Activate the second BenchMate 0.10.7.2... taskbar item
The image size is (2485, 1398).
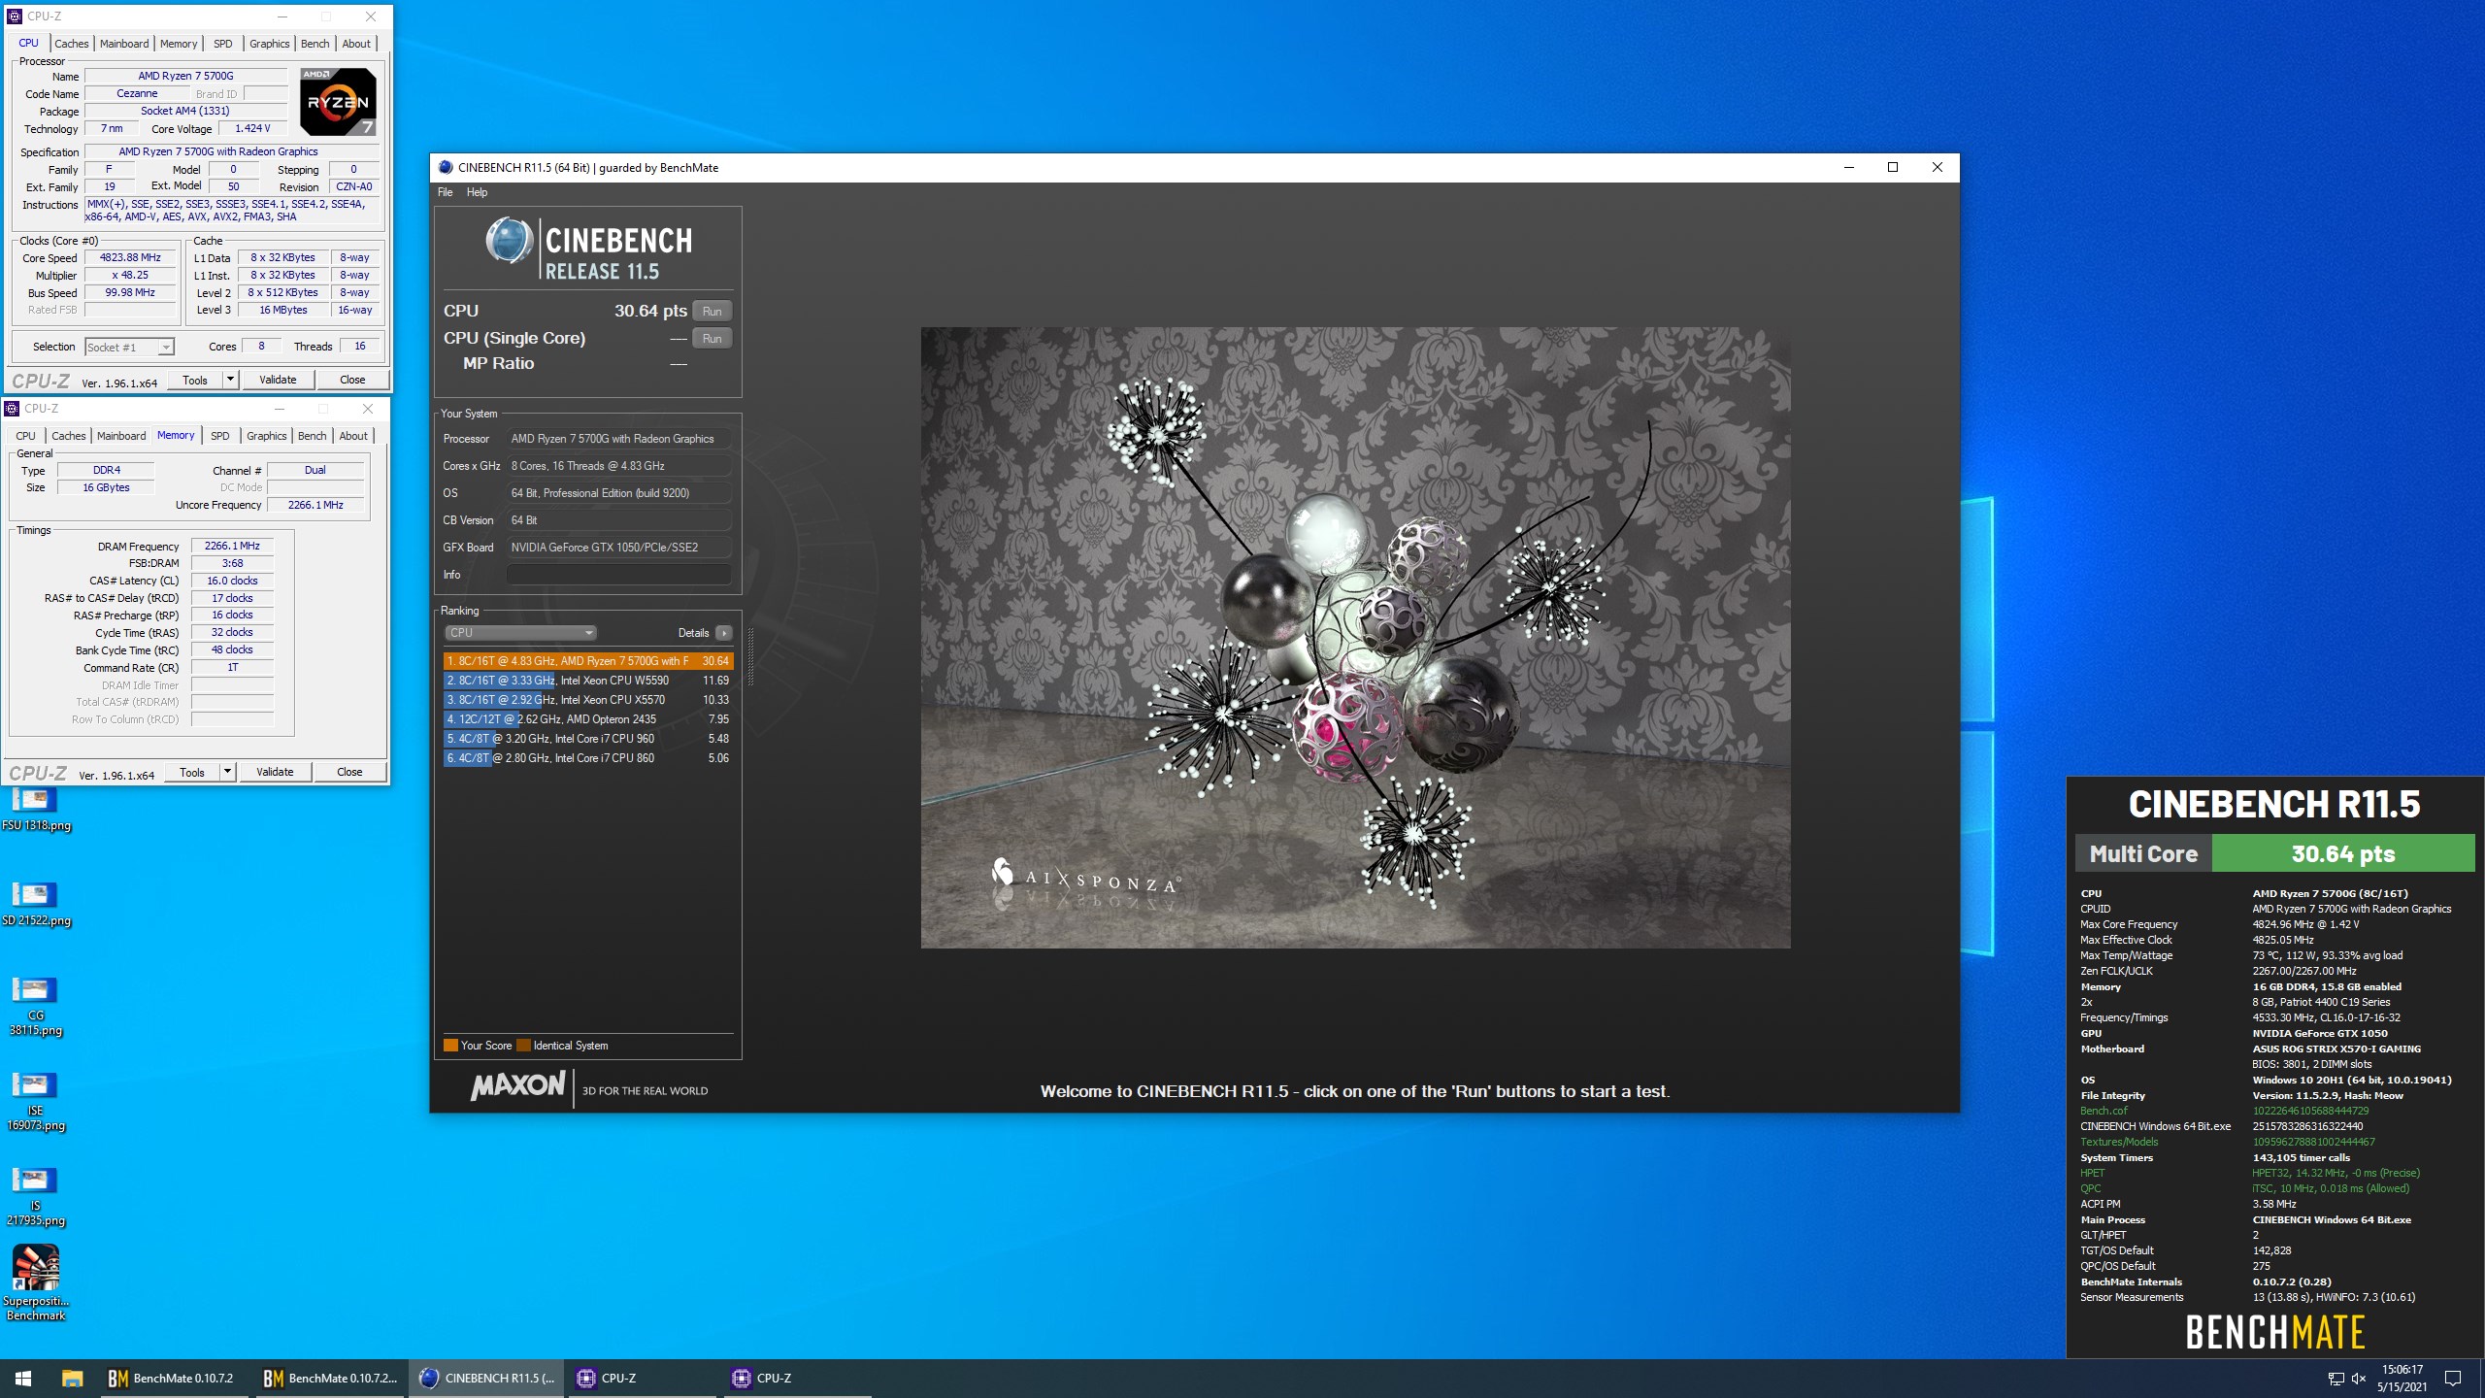(330, 1378)
